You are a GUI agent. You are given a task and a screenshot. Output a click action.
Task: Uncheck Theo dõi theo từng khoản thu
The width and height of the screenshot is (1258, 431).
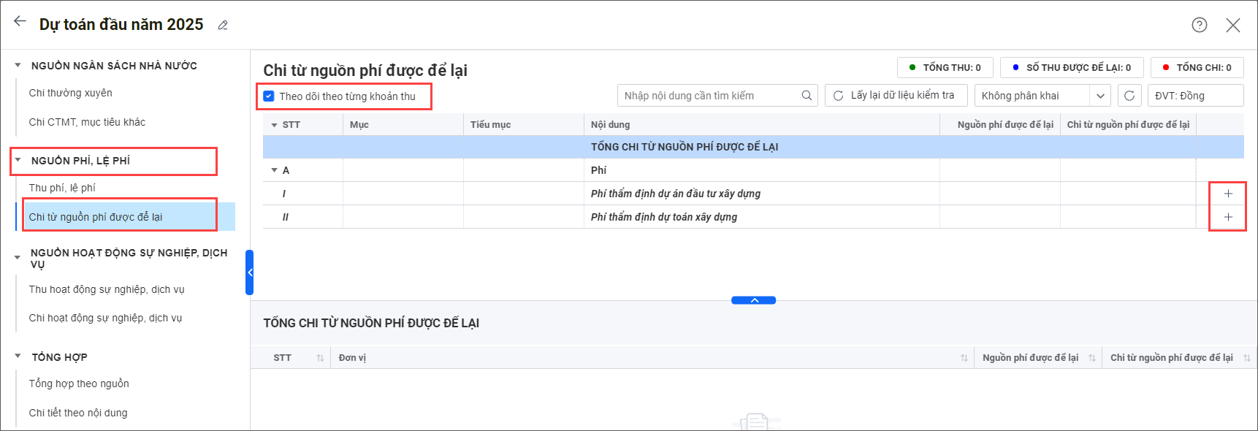pos(269,96)
